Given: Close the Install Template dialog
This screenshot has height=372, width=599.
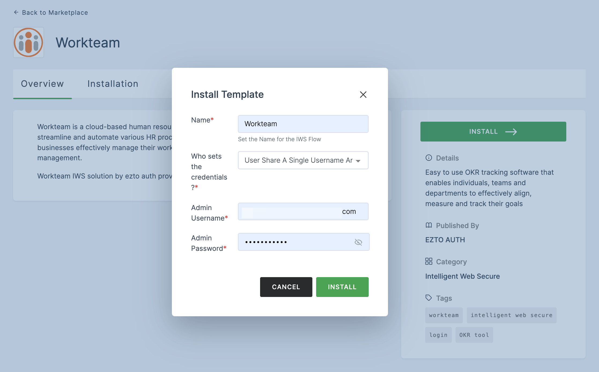Looking at the screenshot, I should click(x=363, y=95).
